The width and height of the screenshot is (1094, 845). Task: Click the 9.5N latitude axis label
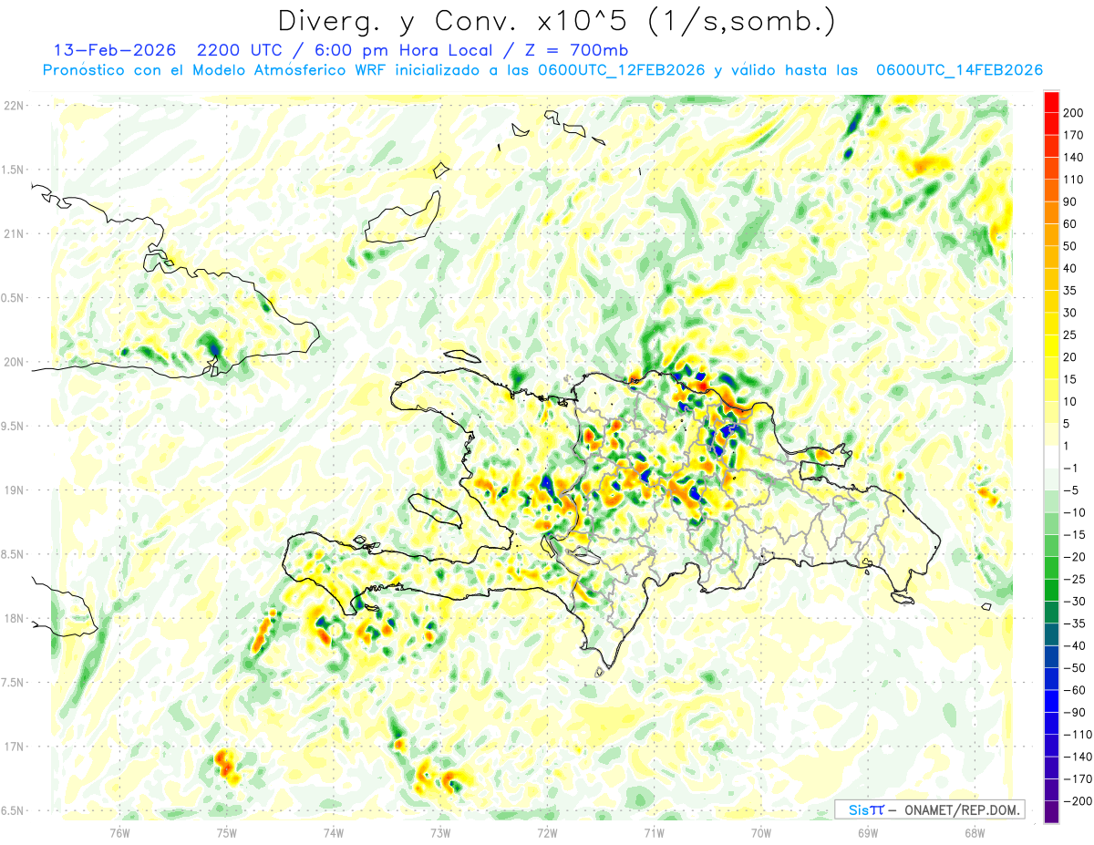click(14, 427)
